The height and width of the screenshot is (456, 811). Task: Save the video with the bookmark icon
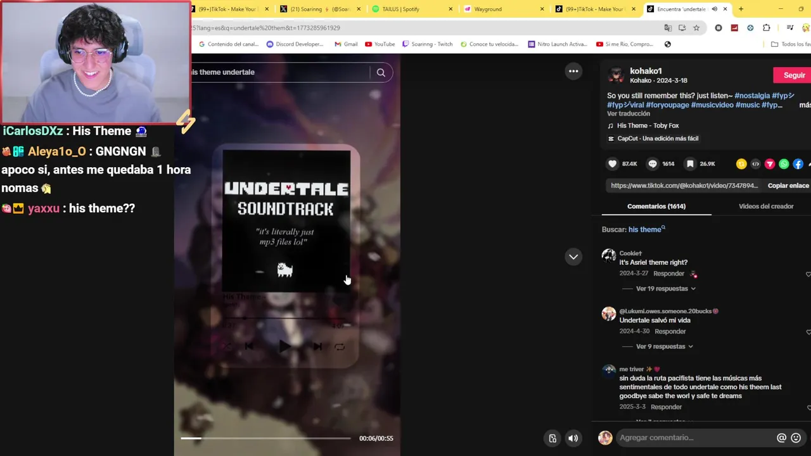(690, 163)
